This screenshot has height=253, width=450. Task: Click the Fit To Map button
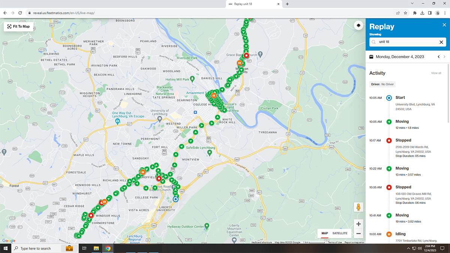19,27
